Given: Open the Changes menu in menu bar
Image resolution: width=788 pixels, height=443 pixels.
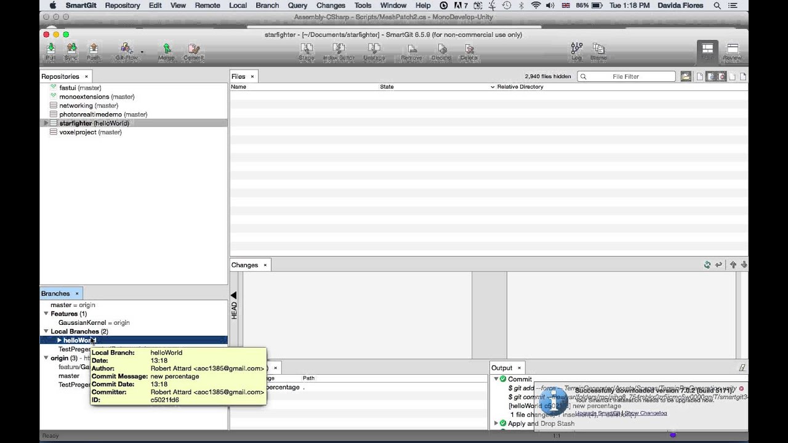Looking at the screenshot, I should (331, 6).
